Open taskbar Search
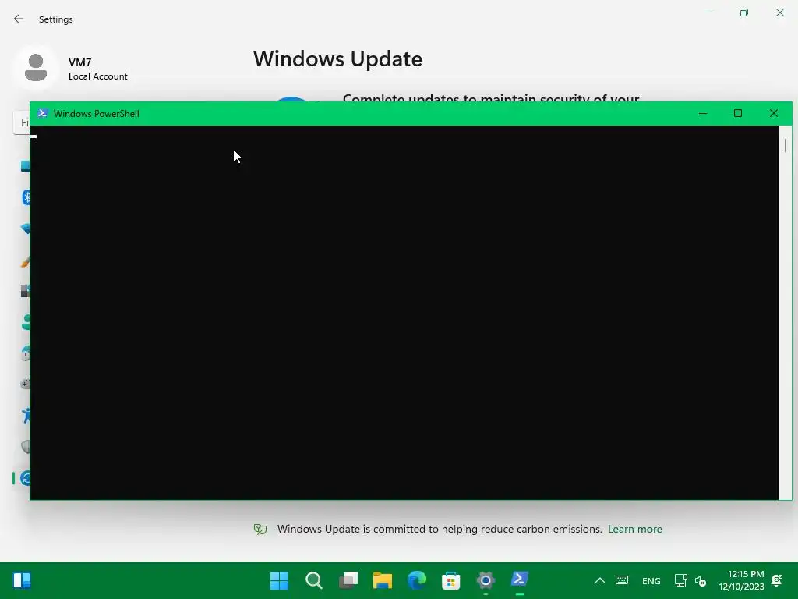This screenshot has height=599, width=798. (313, 580)
